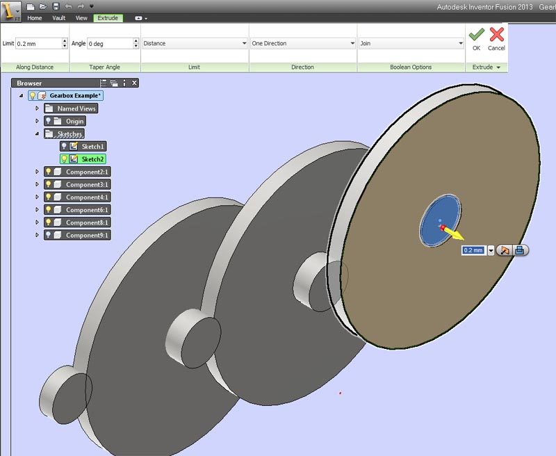Click the Redo arrow icon
The image size is (556, 456).
(x=81, y=6)
